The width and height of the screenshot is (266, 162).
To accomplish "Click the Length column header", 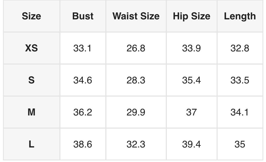I will pos(240,16).
